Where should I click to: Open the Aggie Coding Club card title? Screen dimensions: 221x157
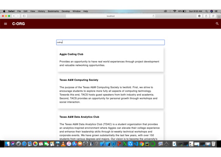coord(71,54)
